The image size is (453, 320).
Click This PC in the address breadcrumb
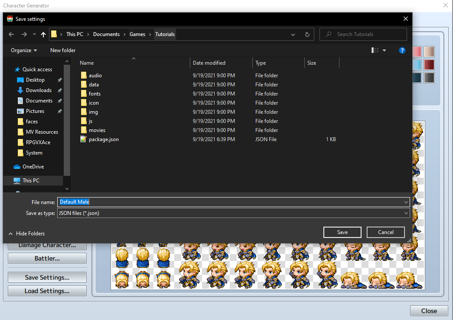75,34
